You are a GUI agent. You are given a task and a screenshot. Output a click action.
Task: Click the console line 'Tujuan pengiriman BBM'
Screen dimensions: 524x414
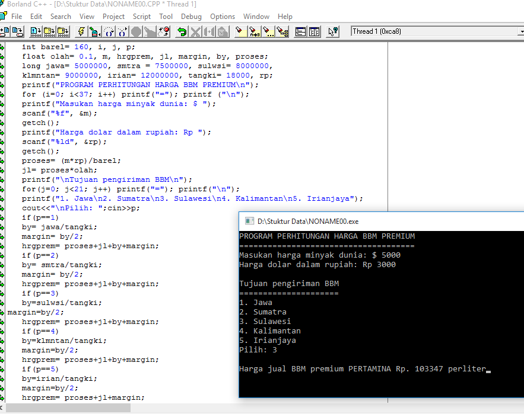(289, 284)
